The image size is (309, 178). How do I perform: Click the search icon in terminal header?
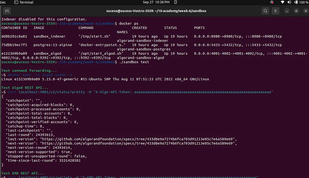(265, 11)
